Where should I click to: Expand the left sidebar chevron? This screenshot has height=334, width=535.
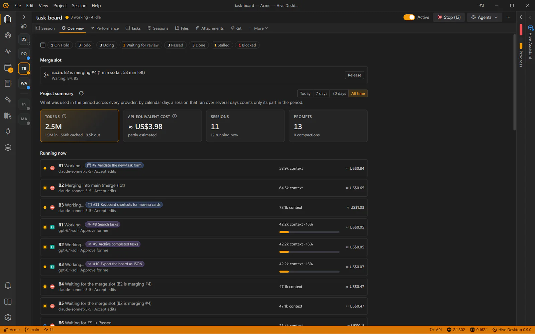[24, 17]
